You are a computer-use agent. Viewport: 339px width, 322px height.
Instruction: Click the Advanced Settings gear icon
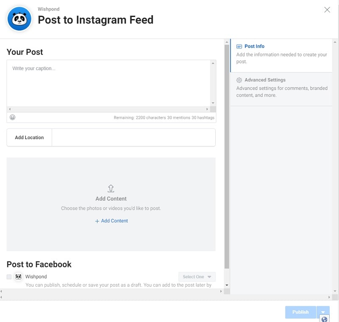tap(239, 80)
